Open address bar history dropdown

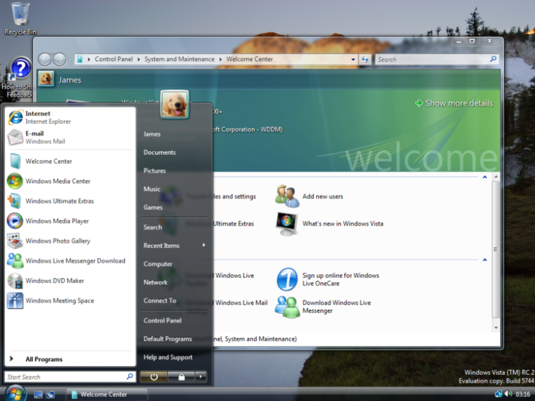point(353,60)
